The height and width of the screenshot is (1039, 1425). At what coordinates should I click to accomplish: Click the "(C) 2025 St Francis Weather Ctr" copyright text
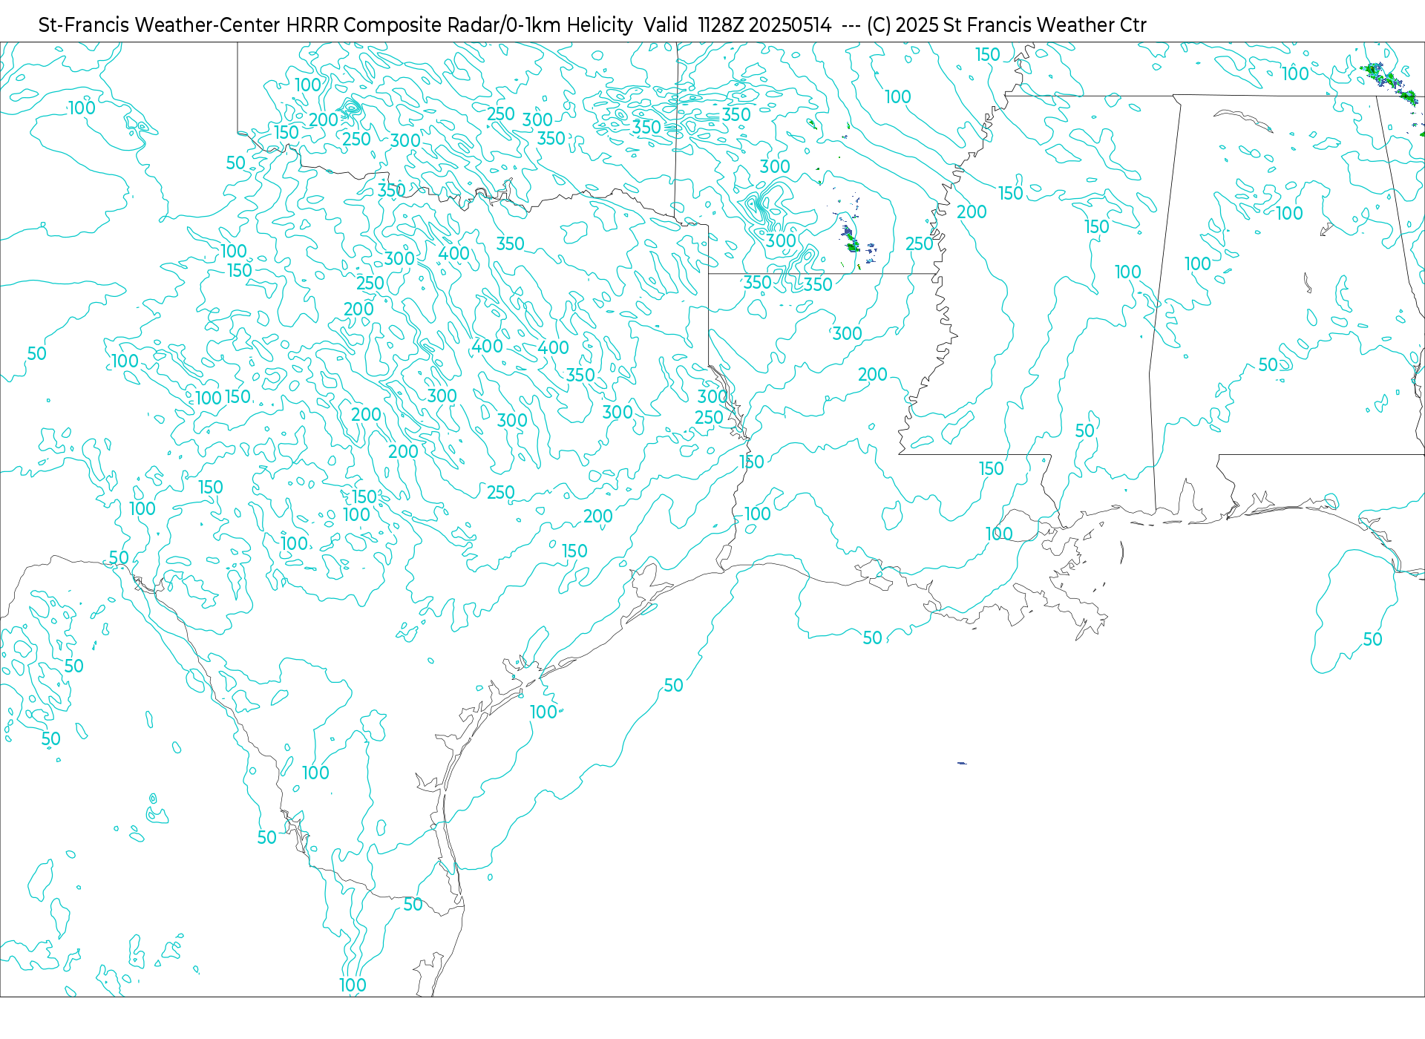[x=1006, y=25]
